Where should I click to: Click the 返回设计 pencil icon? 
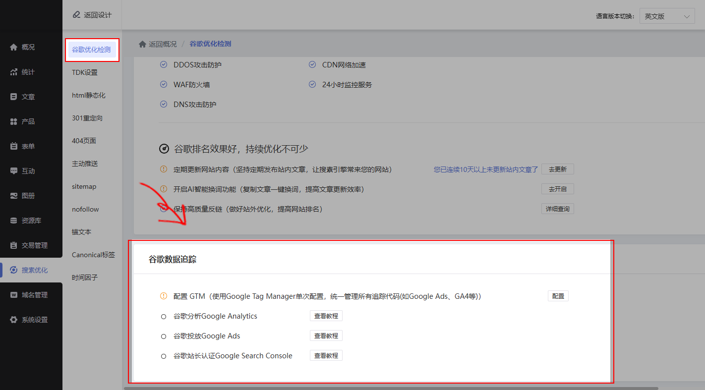[76, 15]
